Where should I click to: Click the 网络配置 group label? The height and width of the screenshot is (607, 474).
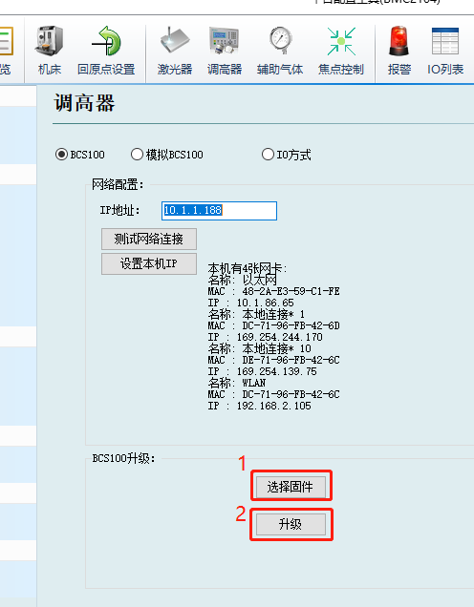(x=118, y=184)
